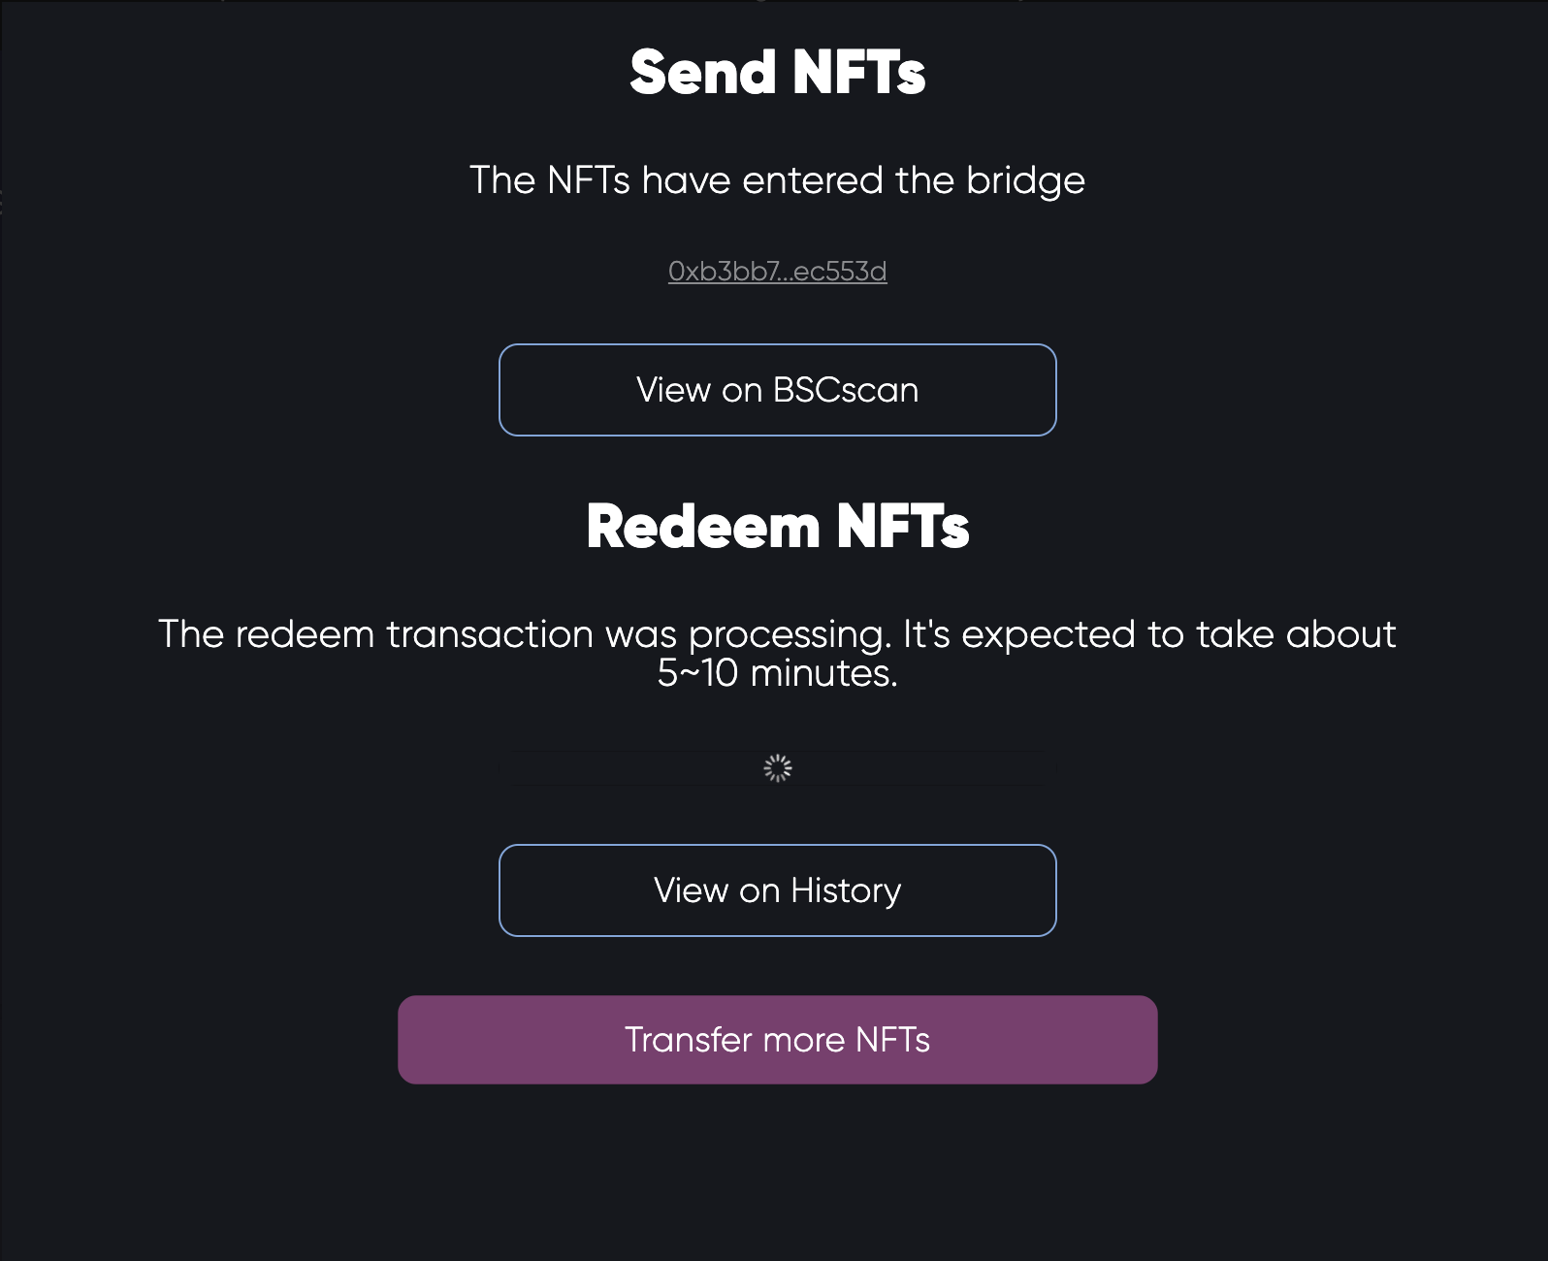Viewport: 1548px width, 1261px height.
Task: Open the 0xb3bb7...ec553d transaction hash link
Action: (x=777, y=272)
